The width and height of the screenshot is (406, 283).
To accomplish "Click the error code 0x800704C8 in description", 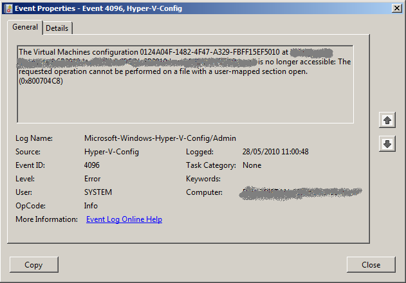I will 42,80.
